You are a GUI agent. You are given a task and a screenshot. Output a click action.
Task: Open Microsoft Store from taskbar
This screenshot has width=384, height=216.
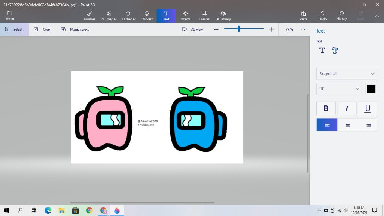(x=75, y=210)
